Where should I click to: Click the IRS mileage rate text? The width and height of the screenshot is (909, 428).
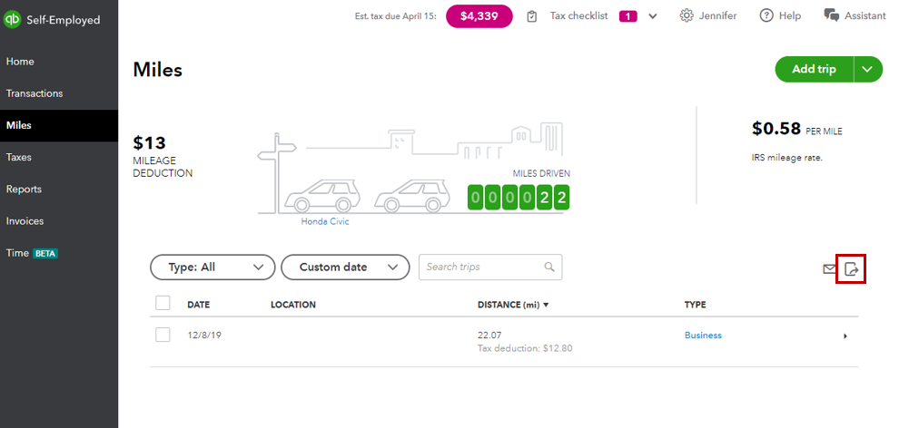point(787,158)
